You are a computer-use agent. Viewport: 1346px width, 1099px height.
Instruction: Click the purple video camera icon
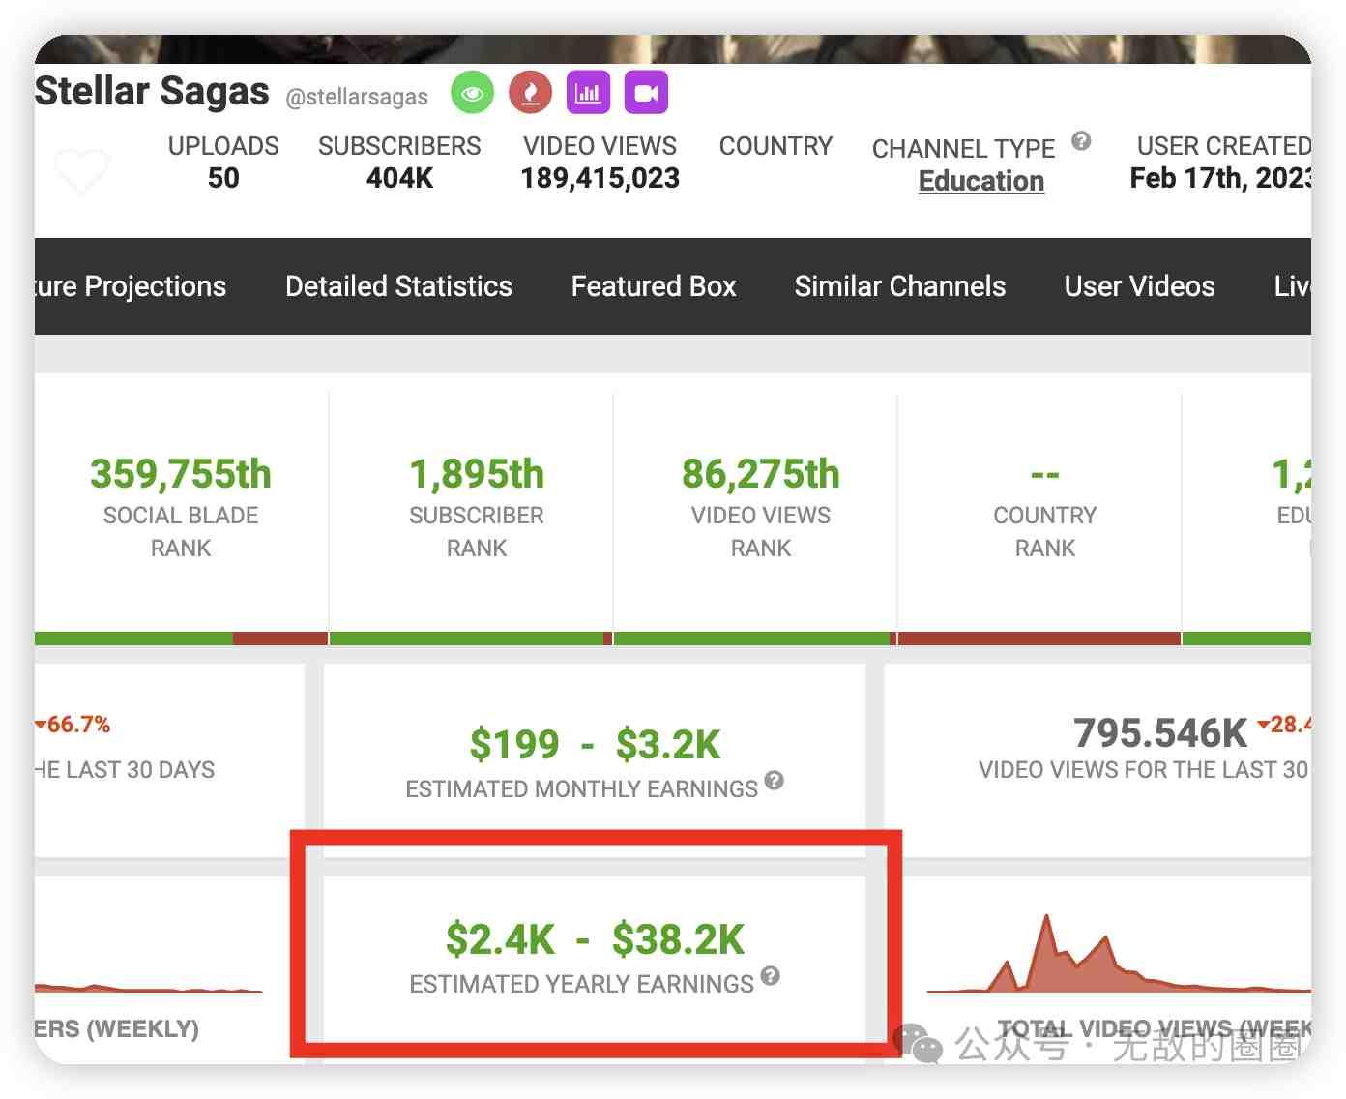pyautogui.click(x=646, y=94)
